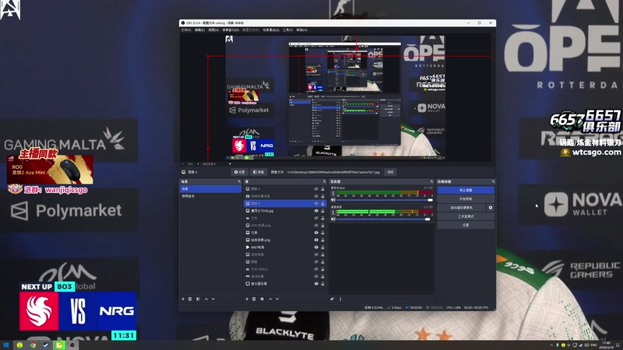Pop out the Audio Mixer dock panel

click(431, 181)
